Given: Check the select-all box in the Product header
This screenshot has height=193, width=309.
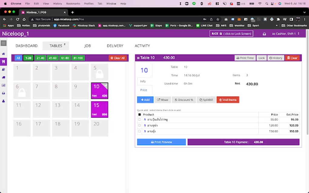Looking at the screenshot, I should pyautogui.click(x=140, y=114).
